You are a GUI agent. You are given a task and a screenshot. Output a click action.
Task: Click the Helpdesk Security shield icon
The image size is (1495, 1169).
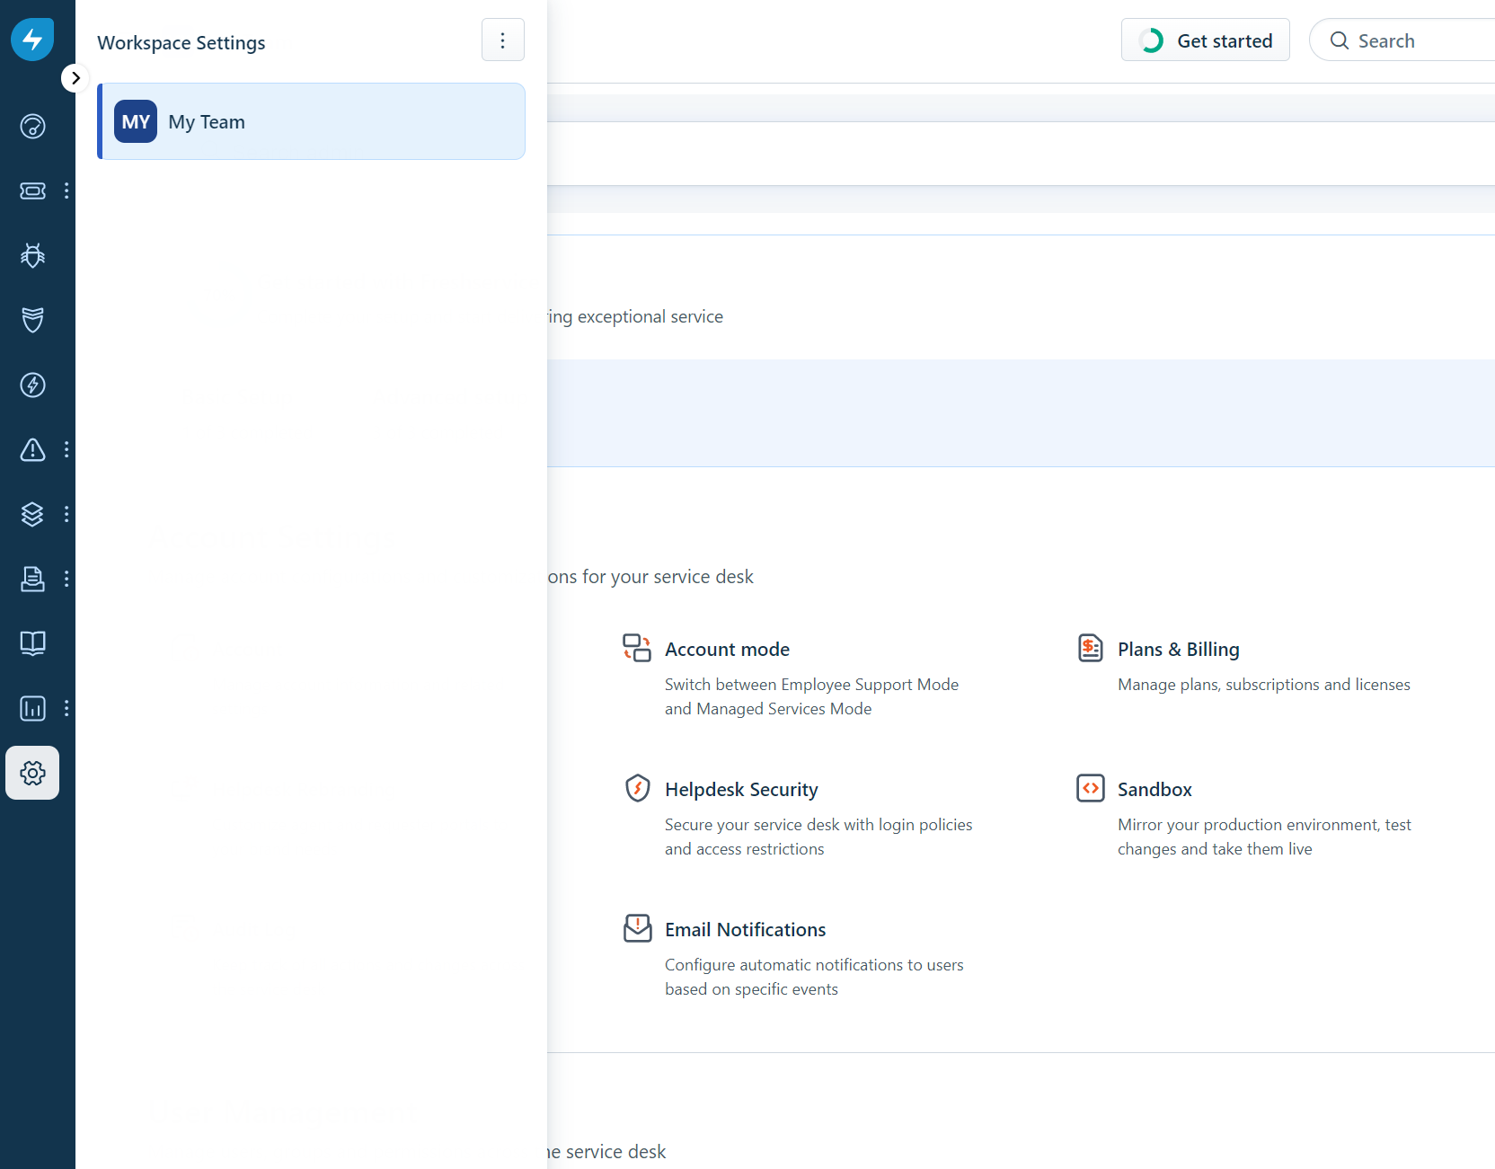click(638, 788)
